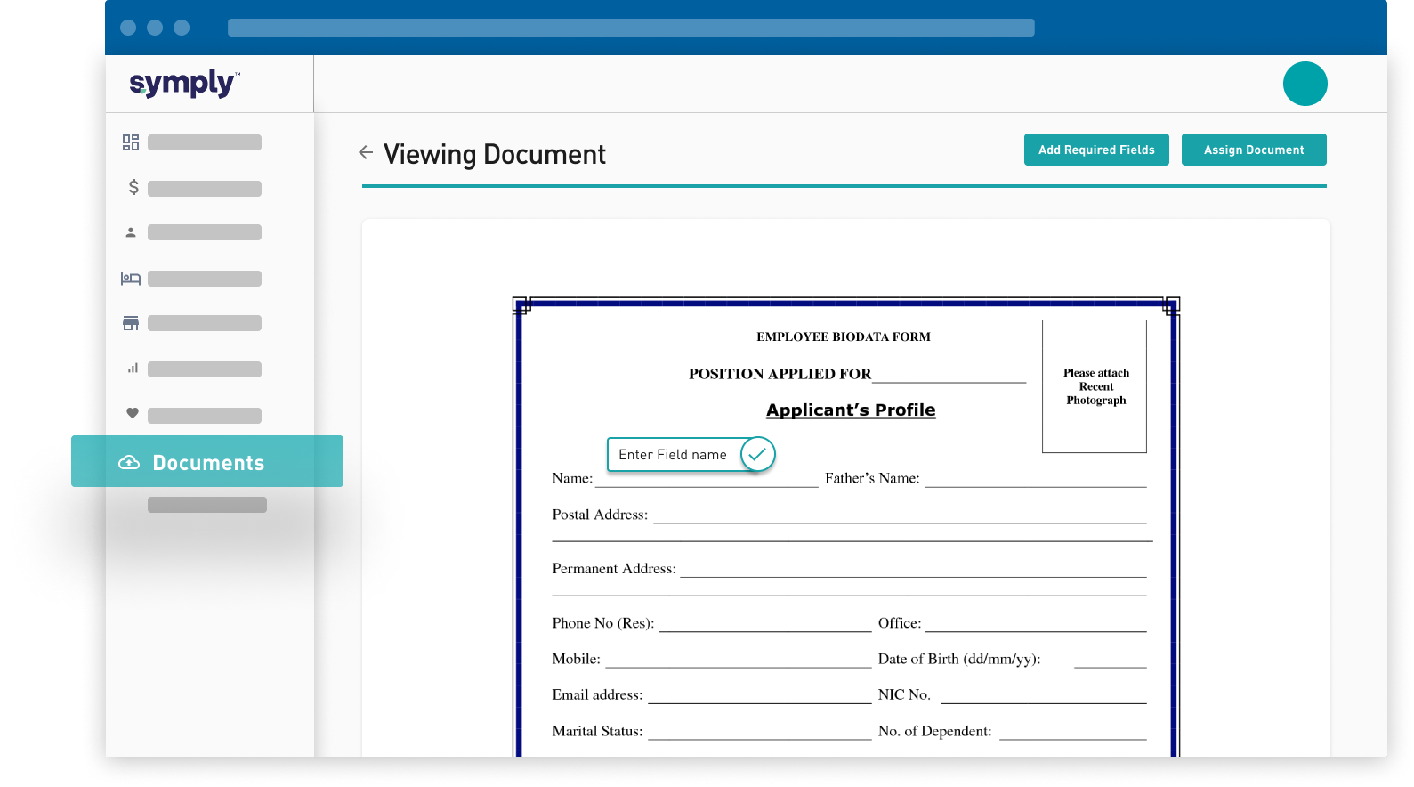This screenshot has height=787, width=1414.
Task: Click Add Required Fields button
Action: click(x=1096, y=150)
